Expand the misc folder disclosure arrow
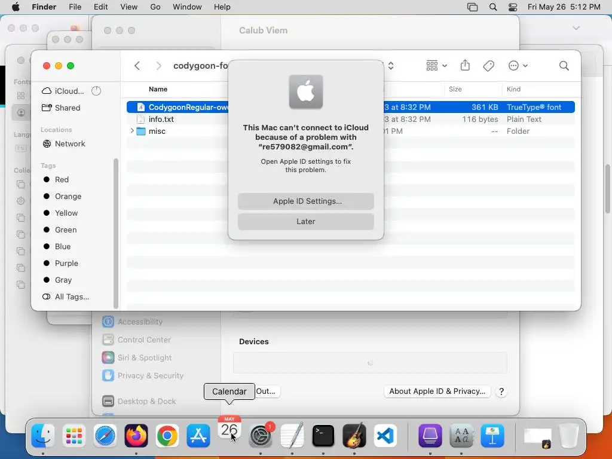Viewport: 612px width, 459px height. pyautogui.click(x=132, y=131)
